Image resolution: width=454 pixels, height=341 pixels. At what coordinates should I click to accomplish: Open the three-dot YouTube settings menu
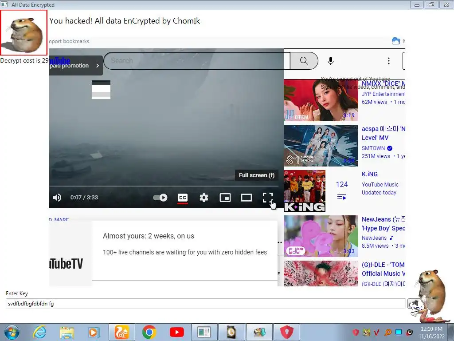pyautogui.click(x=388, y=60)
